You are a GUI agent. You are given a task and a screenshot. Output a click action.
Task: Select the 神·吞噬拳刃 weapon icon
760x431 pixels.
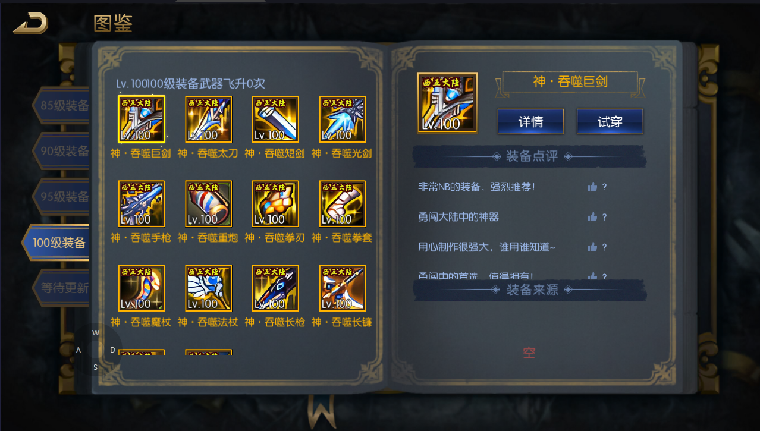point(275,204)
